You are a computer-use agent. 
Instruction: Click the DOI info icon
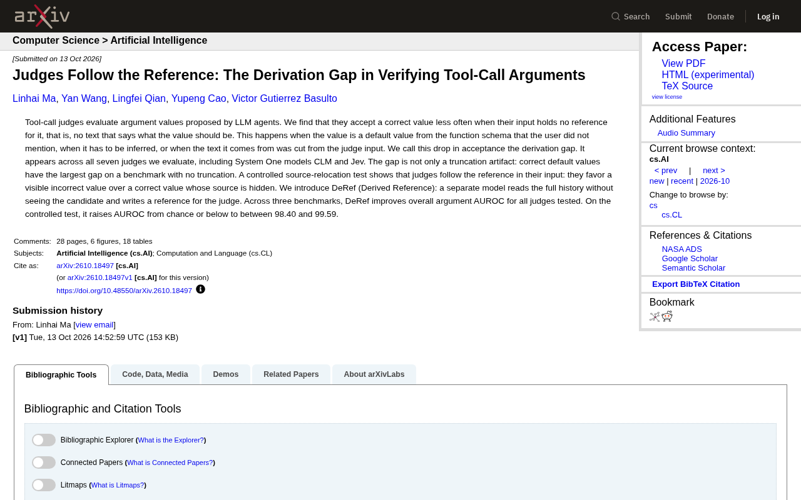click(x=200, y=289)
